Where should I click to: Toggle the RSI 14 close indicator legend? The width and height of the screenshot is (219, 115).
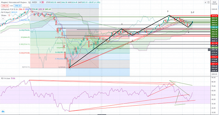pyautogui.click(x=5, y=78)
